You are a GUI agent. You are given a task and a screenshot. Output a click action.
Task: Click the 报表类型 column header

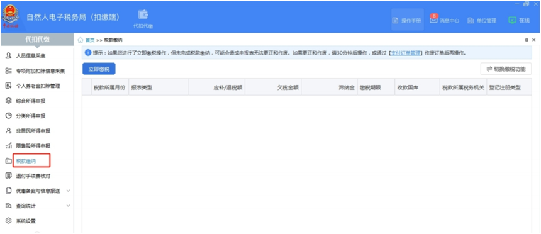coord(159,87)
